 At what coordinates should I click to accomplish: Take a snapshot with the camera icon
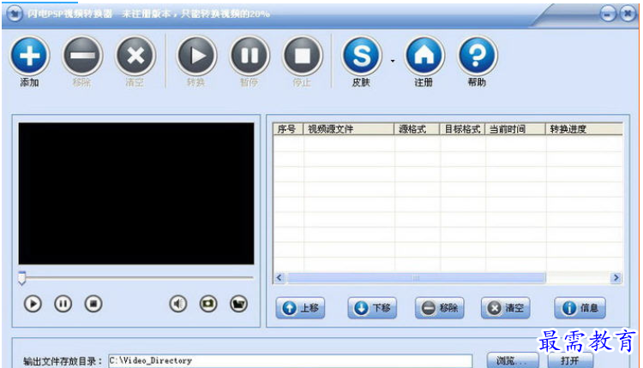(x=208, y=304)
